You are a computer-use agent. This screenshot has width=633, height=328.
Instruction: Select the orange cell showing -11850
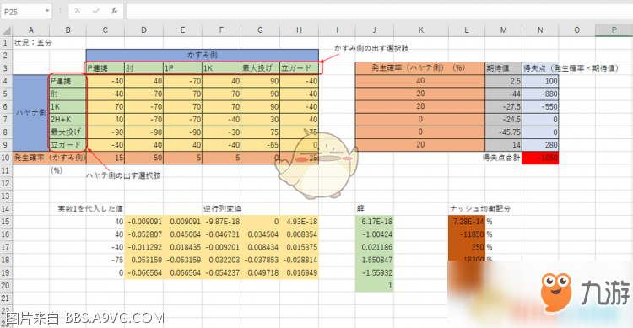point(466,234)
